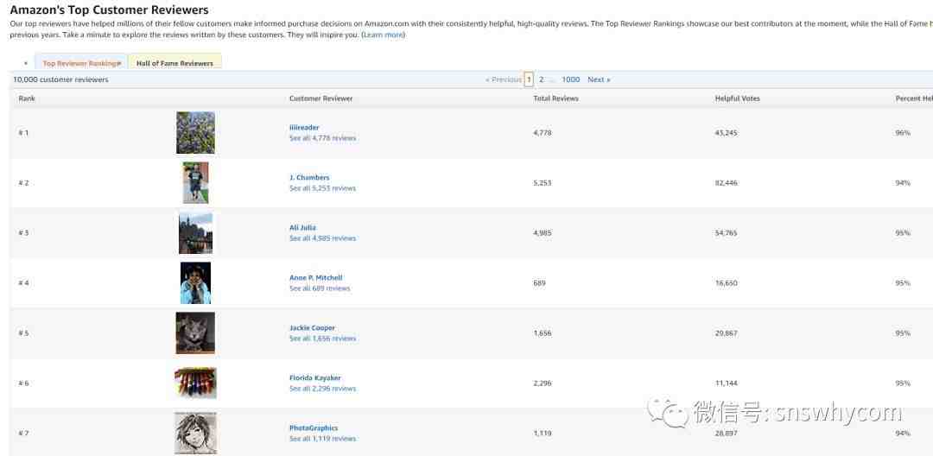The image size is (933, 456).
Task: Click the 10,000 customer reviewers count text
Action: tap(60, 79)
